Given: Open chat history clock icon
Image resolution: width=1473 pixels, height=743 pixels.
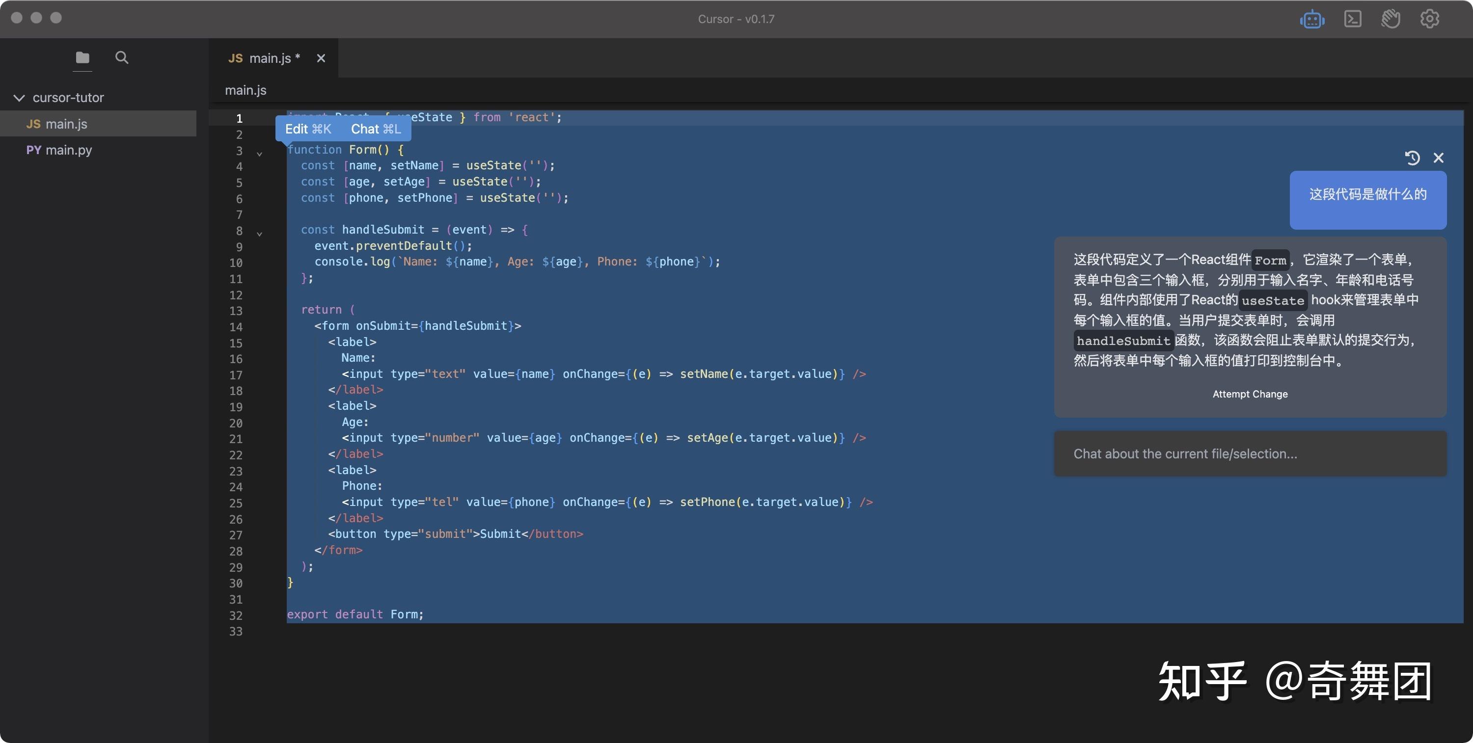Looking at the screenshot, I should (1413, 158).
